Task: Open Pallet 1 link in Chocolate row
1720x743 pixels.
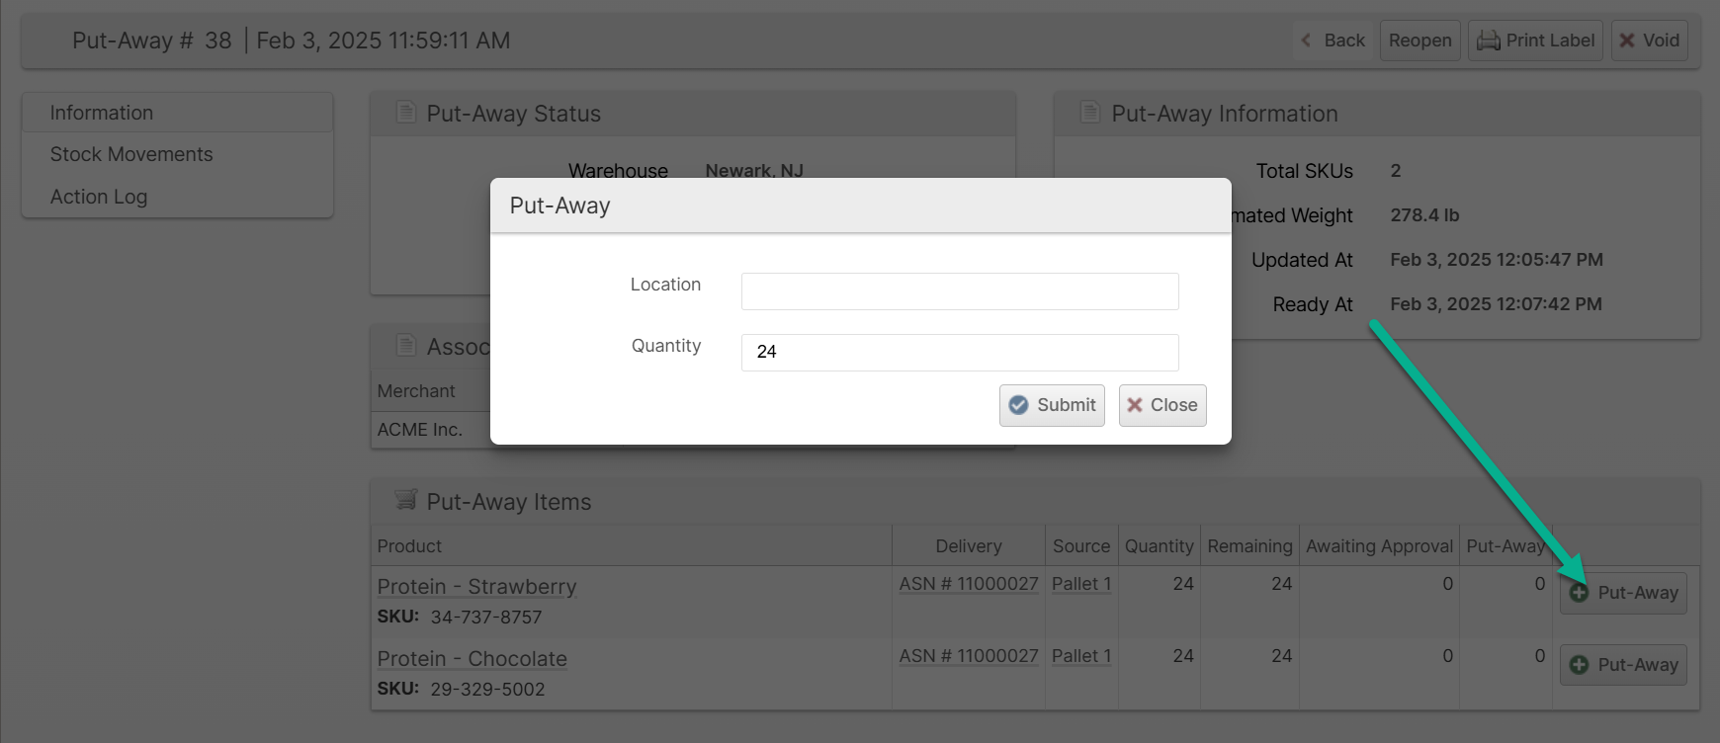Action: (1080, 656)
